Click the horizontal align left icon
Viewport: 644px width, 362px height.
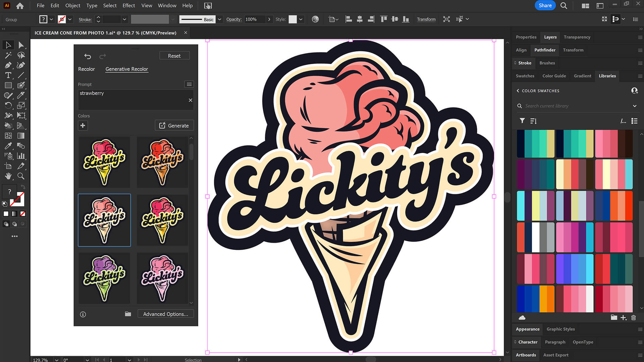pos(348,19)
